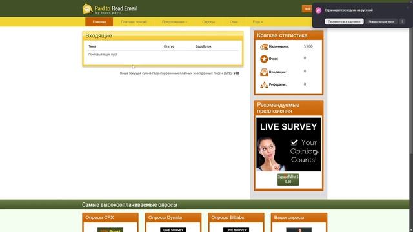Screen dimensions: 413x232
Task: Click the Наличными label
Action: click(x=279, y=46)
